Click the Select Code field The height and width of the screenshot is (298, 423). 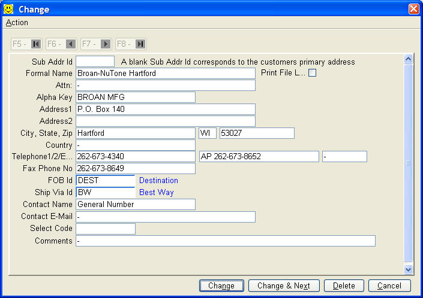tap(106, 229)
